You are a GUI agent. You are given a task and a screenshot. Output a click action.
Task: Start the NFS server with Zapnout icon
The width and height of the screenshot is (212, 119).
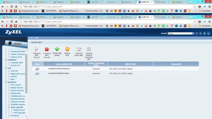tap(37, 49)
